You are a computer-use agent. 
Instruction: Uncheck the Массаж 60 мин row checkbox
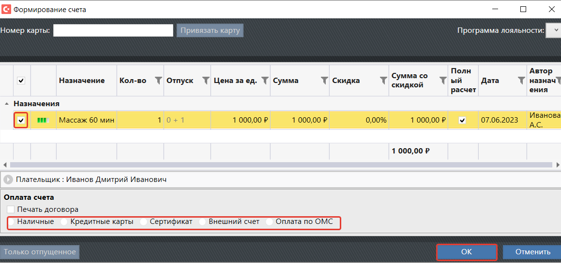(x=21, y=120)
